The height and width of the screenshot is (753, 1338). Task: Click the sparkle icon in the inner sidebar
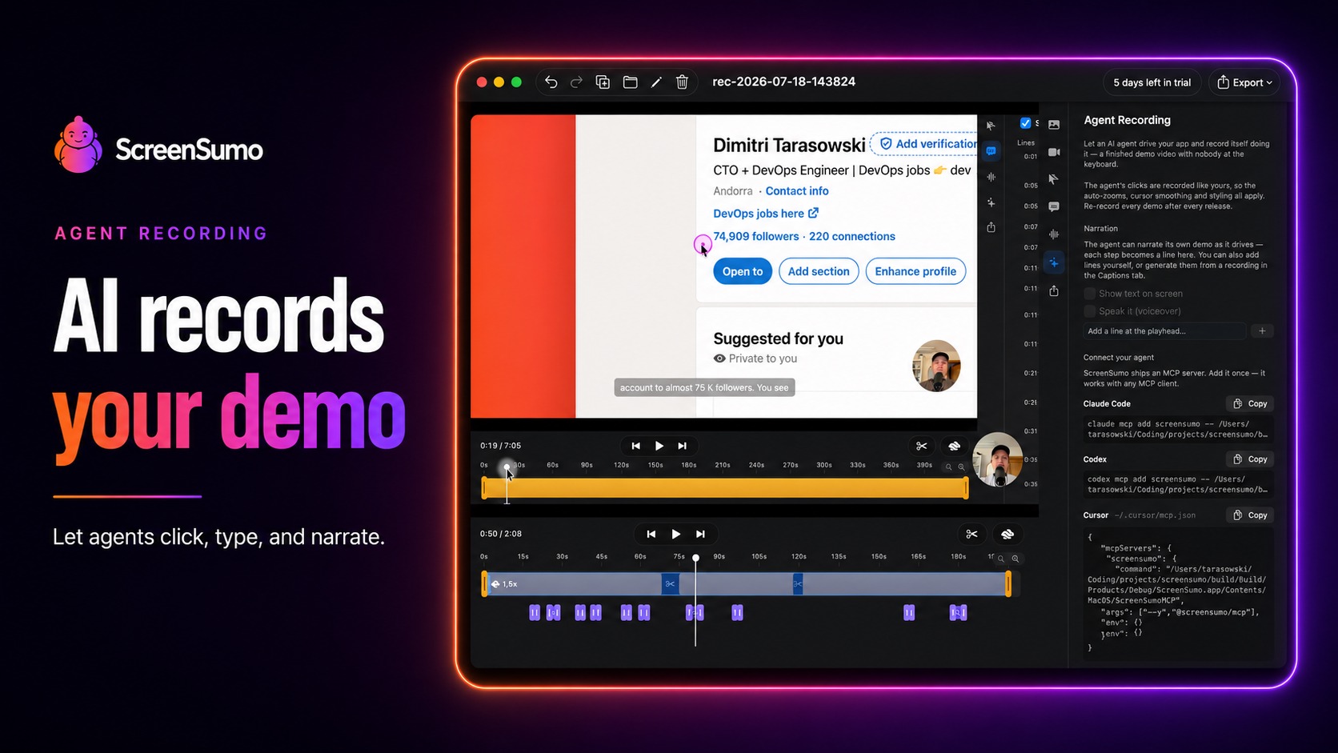pyautogui.click(x=991, y=202)
